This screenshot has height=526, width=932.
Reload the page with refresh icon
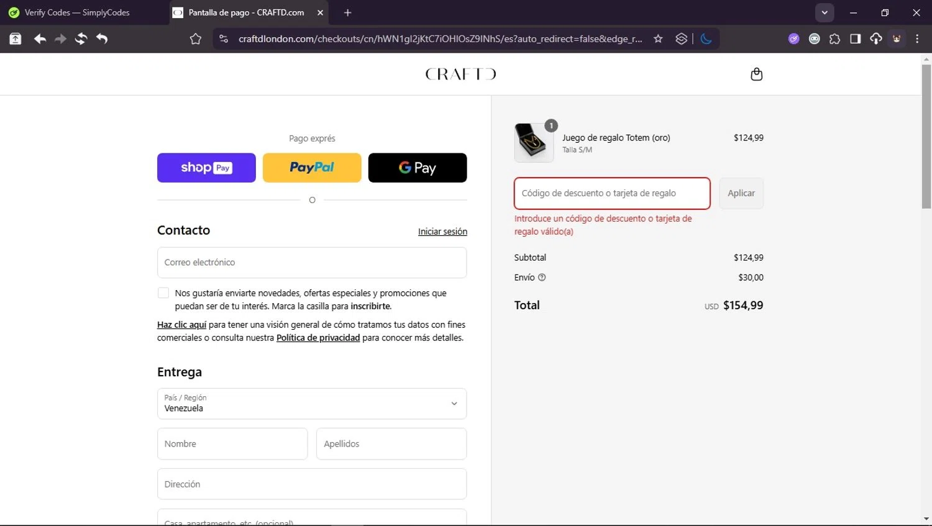tap(81, 39)
